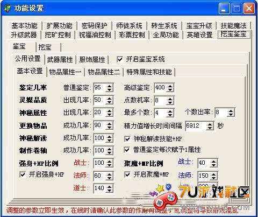Increase 强身+HP 道士 ratio spinner
This screenshot has height=217, width=258.
coord(109,186)
